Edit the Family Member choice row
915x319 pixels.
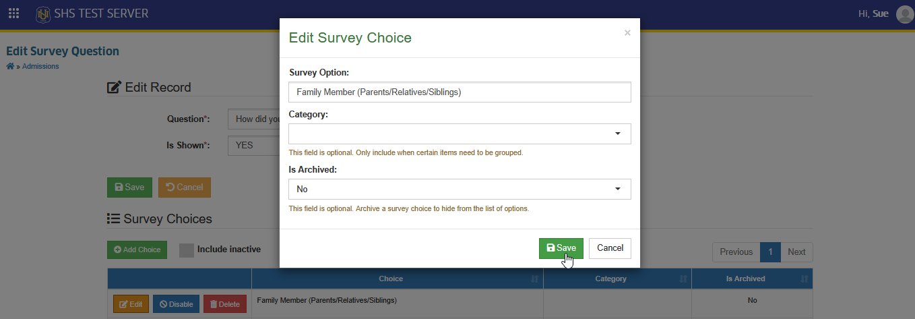click(131, 304)
